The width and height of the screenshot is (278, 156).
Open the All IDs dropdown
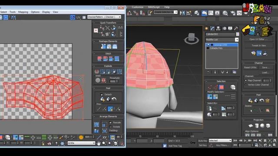(x=81, y=143)
